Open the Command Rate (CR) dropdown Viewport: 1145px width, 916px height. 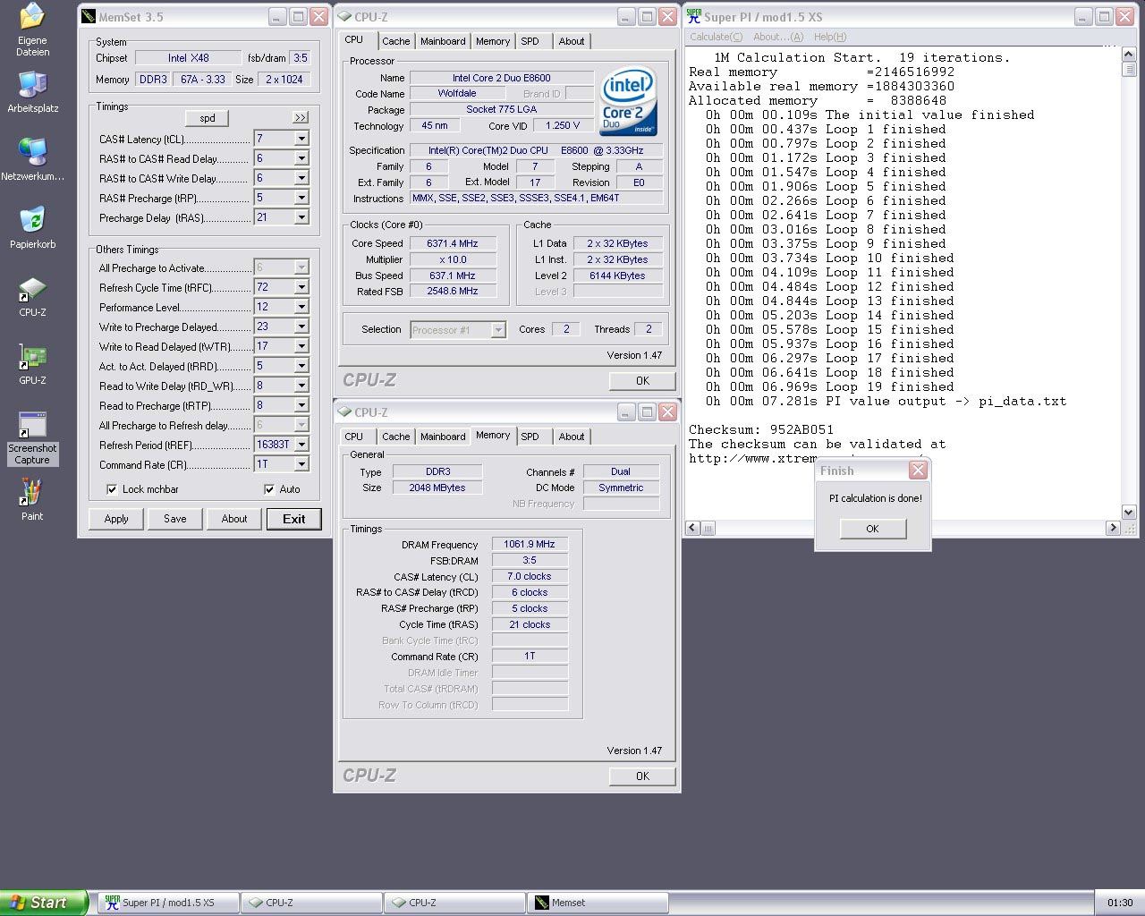point(301,464)
